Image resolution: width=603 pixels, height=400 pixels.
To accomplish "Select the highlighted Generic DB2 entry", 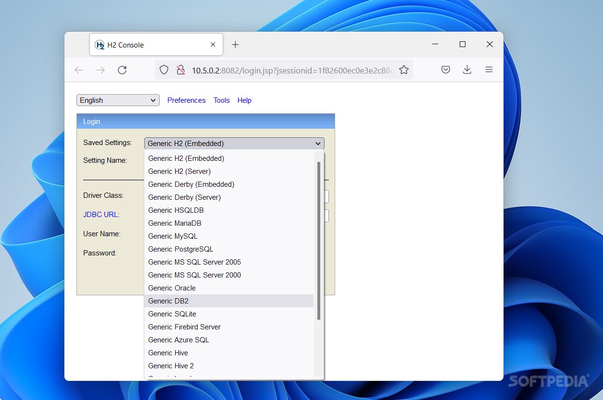I will [x=229, y=301].
